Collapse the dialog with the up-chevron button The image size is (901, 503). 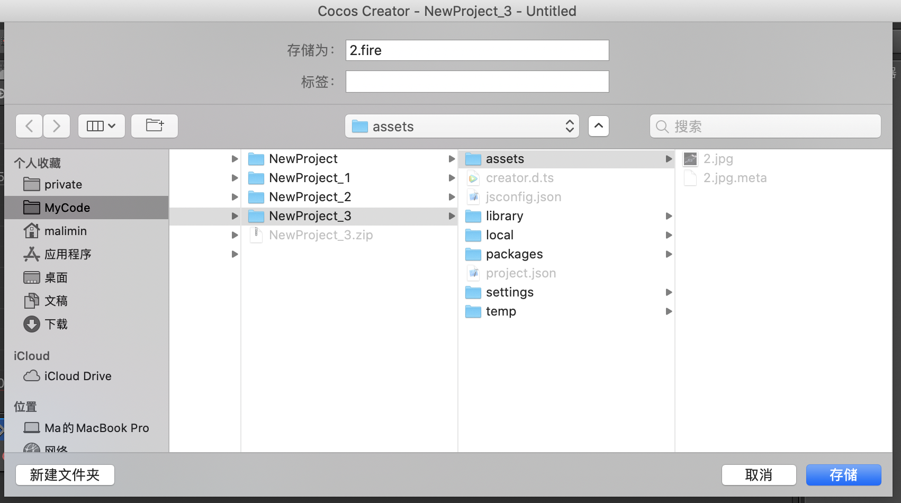coord(599,126)
